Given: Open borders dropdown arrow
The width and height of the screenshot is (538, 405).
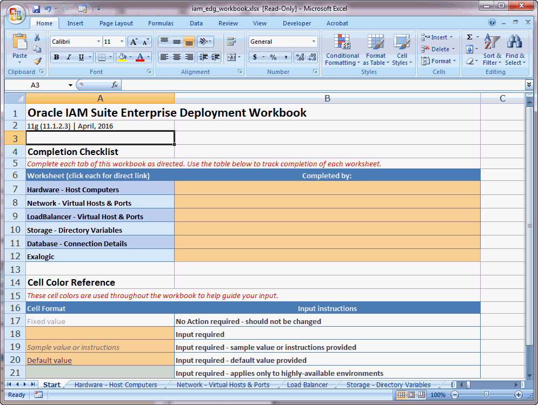Looking at the screenshot, I should coord(110,57).
